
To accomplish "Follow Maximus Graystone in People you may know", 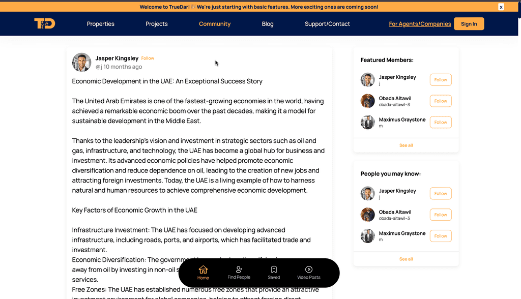I will point(441,236).
